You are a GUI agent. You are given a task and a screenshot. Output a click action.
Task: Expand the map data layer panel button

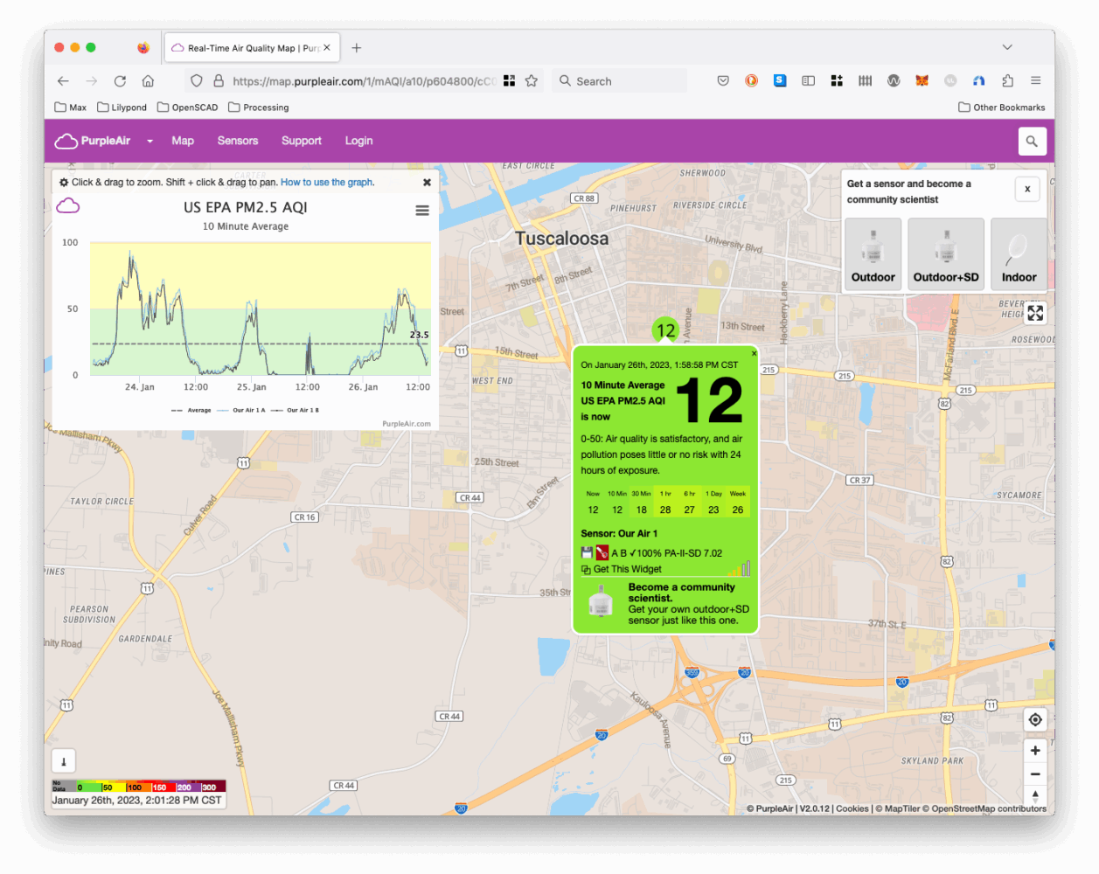[x=64, y=761]
